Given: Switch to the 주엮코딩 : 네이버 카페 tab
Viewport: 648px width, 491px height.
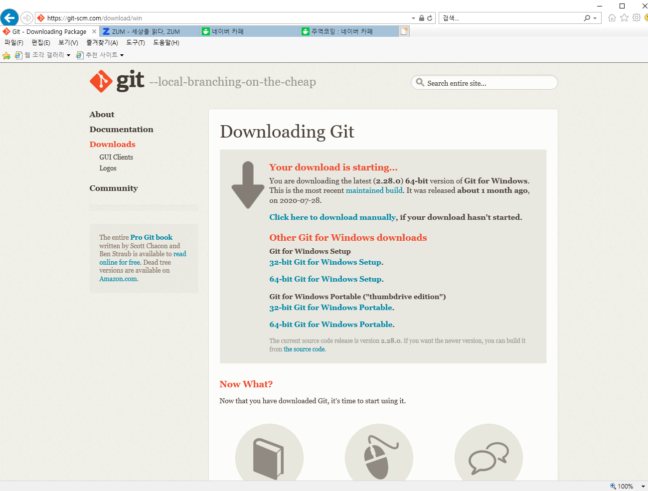Looking at the screenshot, I should (348, 31).
